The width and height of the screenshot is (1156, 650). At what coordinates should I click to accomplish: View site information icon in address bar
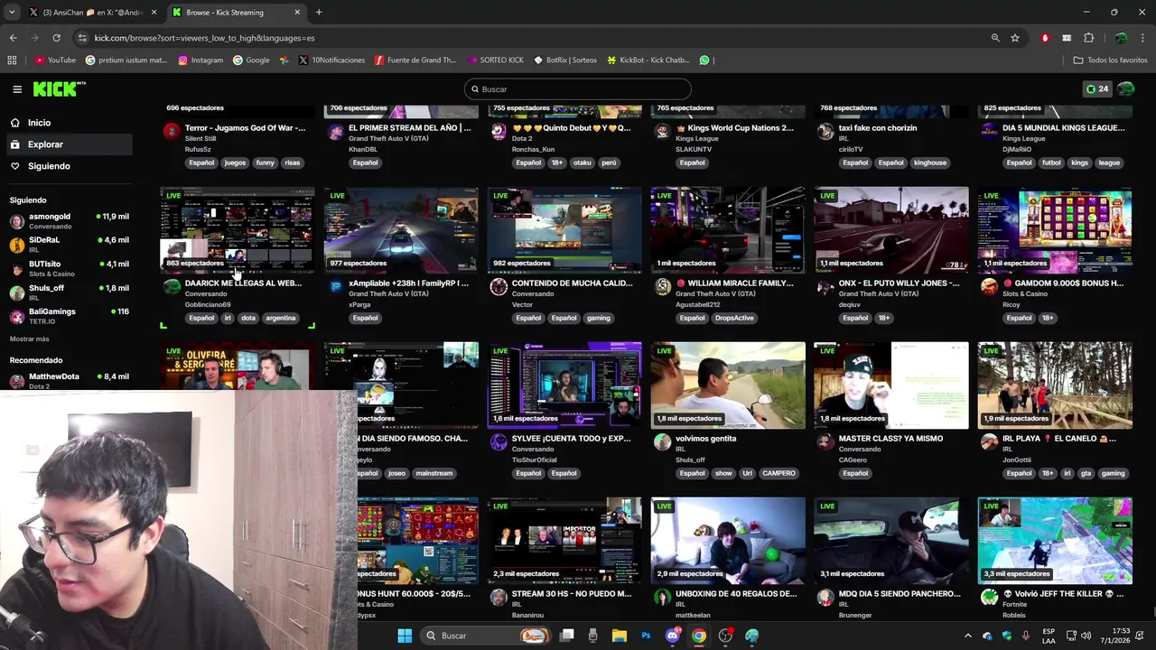click(x=82, y=38)
